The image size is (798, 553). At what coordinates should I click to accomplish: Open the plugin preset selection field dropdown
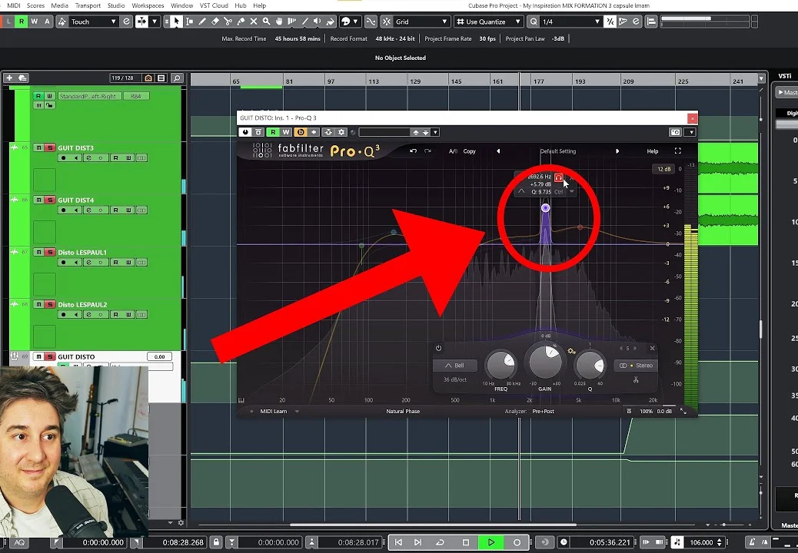point(435,132)
